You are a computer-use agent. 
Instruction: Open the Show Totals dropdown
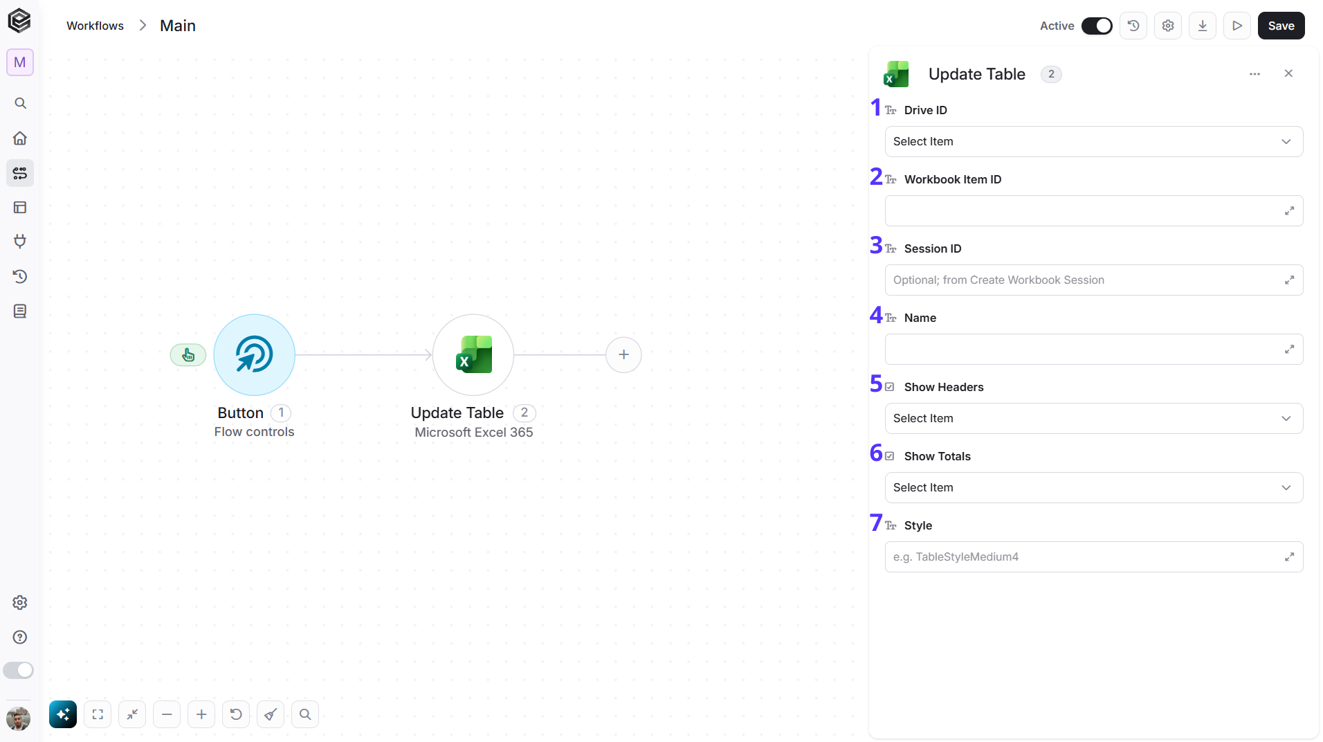click(1094, 488)
